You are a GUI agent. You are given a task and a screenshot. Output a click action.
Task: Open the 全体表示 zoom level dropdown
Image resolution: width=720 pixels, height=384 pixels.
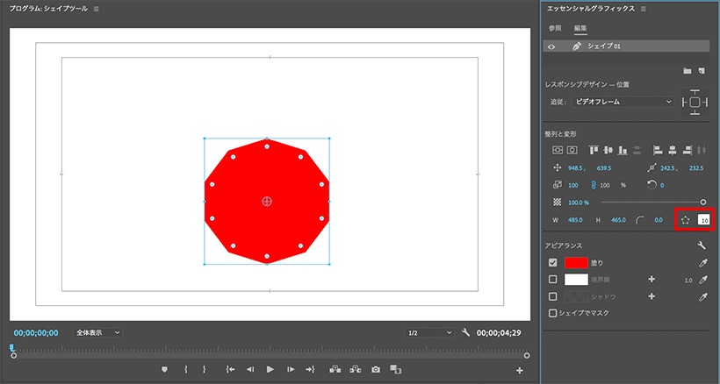pyautogui.click(x=97, y=332)
